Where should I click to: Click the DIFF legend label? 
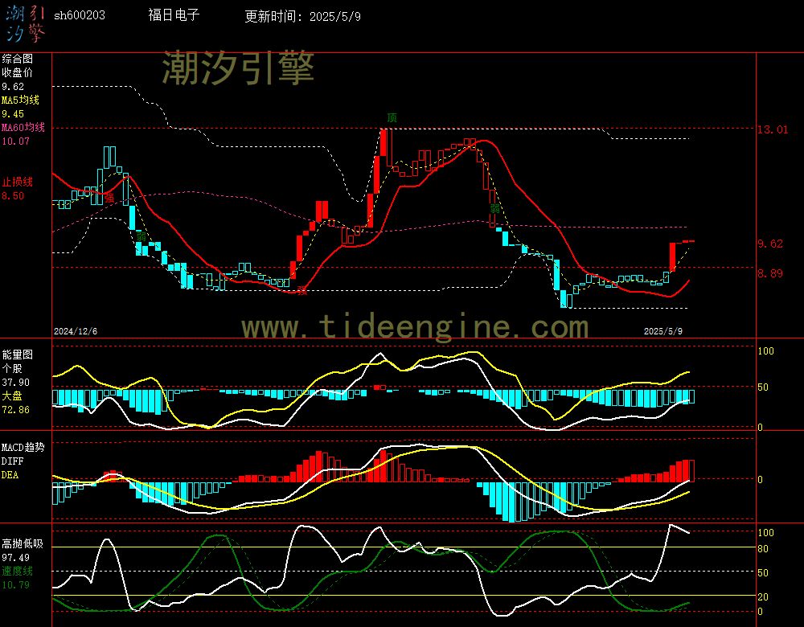point(12,461)
